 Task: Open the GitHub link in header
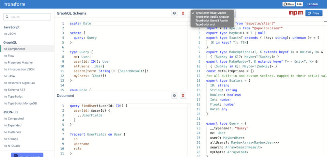[312, 4]
